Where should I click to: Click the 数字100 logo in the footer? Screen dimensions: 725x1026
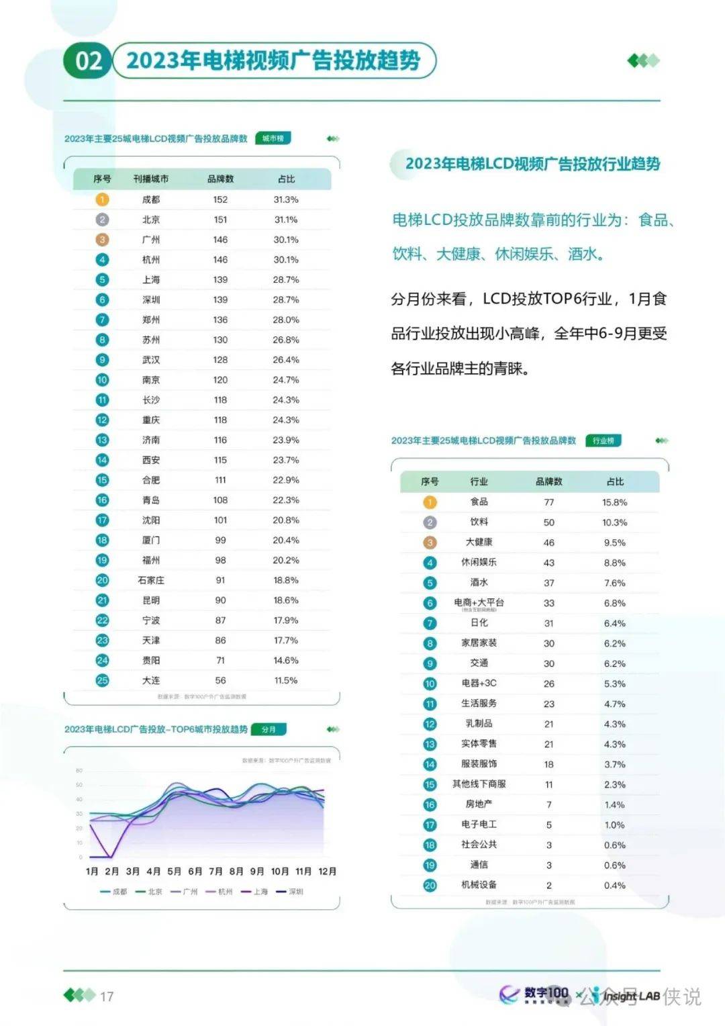coord(535,994)
